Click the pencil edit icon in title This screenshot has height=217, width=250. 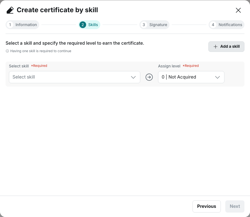pos(10,10)
